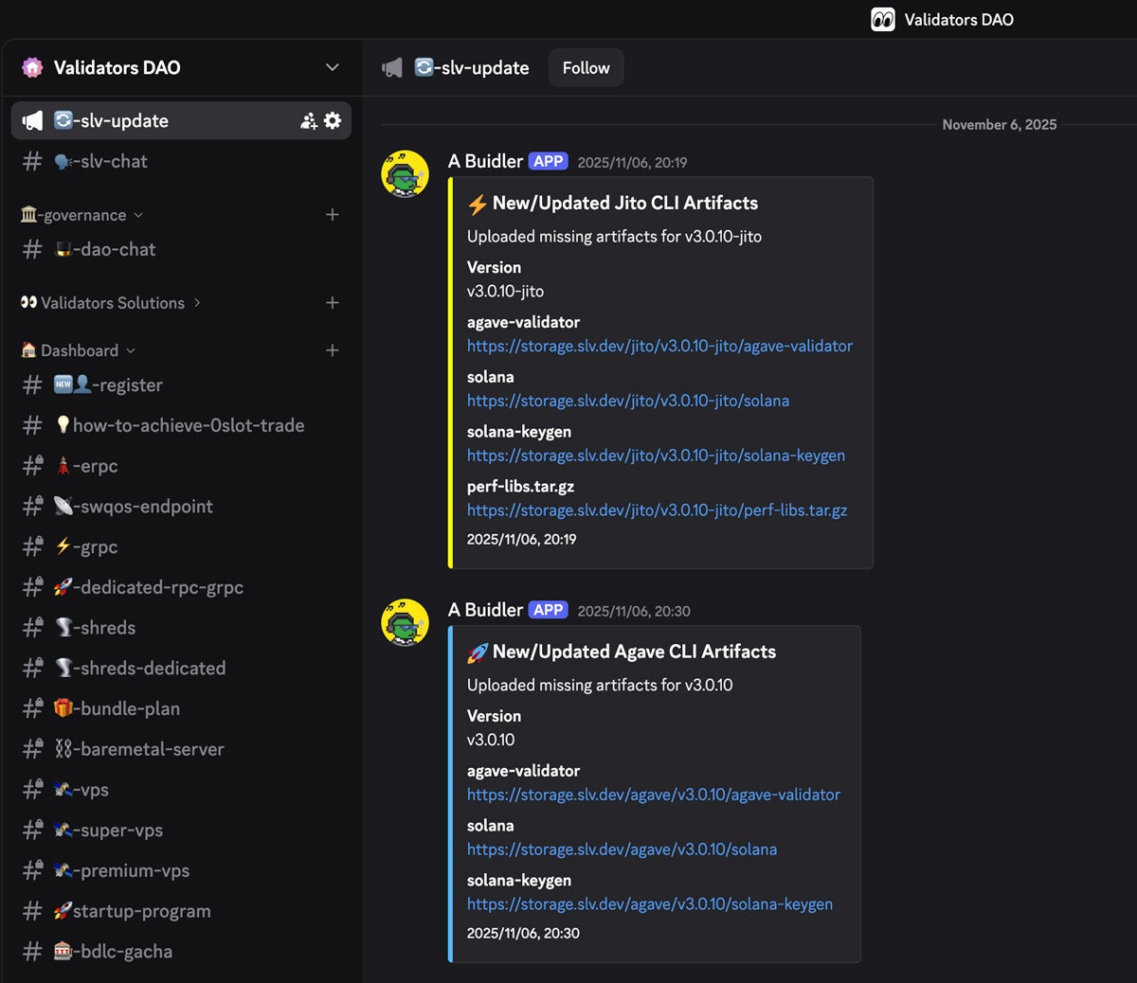
Task: Open the Jito agave-validator storage link
Action: (x=659, y=347)
